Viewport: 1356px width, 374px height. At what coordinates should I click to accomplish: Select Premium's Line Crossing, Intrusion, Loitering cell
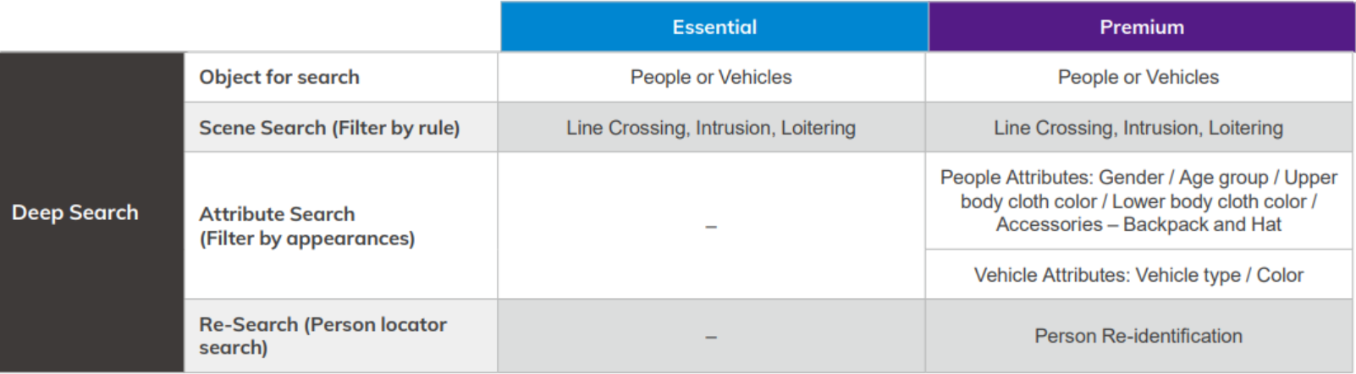[x=1138, y=128]
